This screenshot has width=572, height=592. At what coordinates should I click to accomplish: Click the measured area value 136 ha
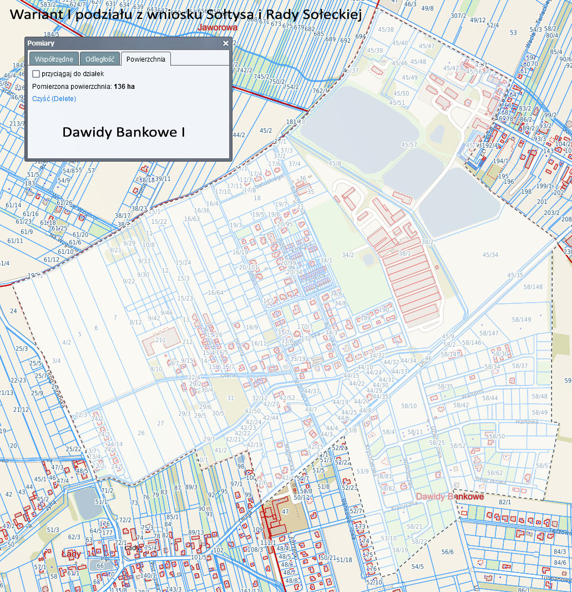[x=124, y=87]
